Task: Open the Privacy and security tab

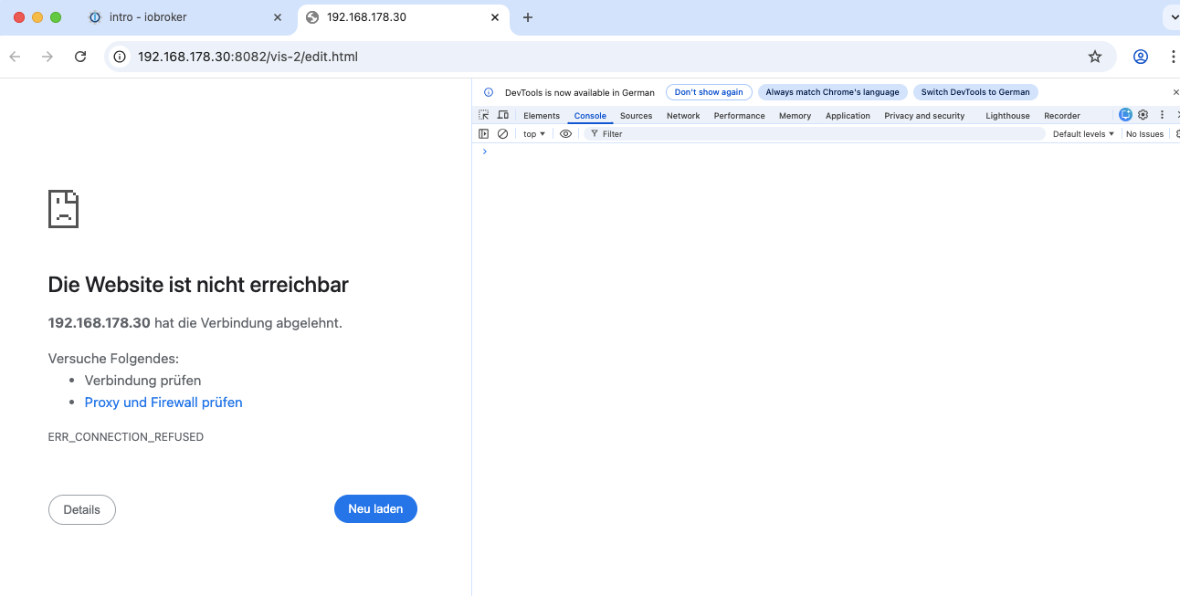Action: click(x=924, y=116)
